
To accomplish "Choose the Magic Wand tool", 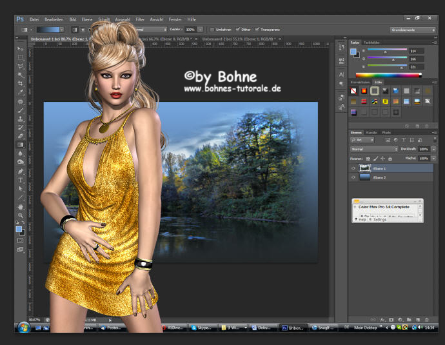I will point(21,75).
